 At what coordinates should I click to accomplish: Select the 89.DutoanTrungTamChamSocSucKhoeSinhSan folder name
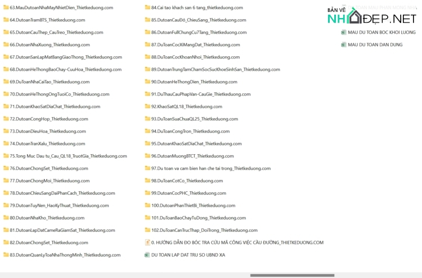tap(216, 70)
